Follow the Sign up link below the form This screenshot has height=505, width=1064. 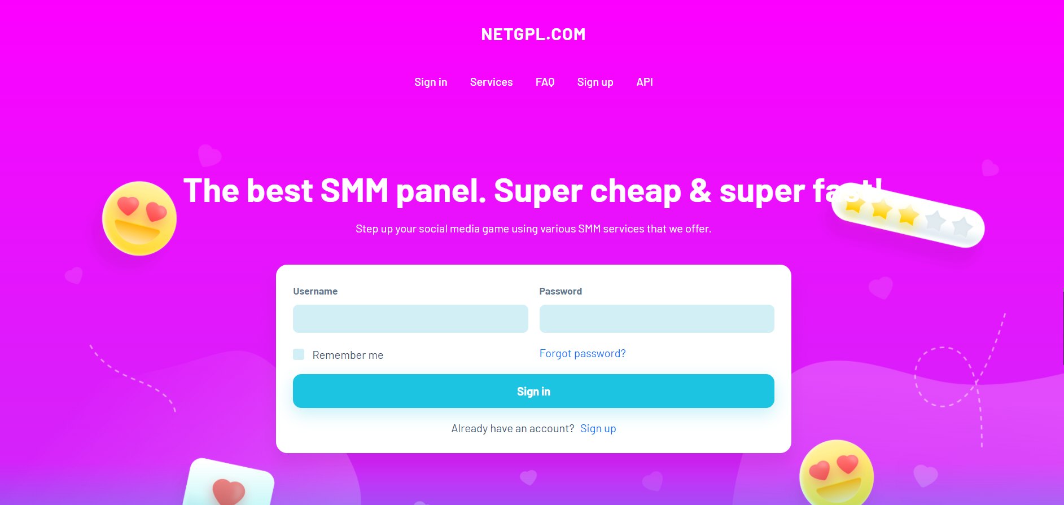598,429
